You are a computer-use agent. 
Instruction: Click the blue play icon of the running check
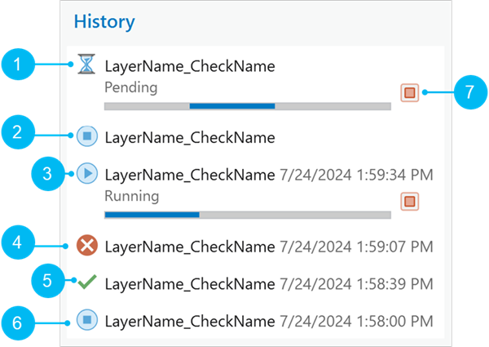point(87,174)
